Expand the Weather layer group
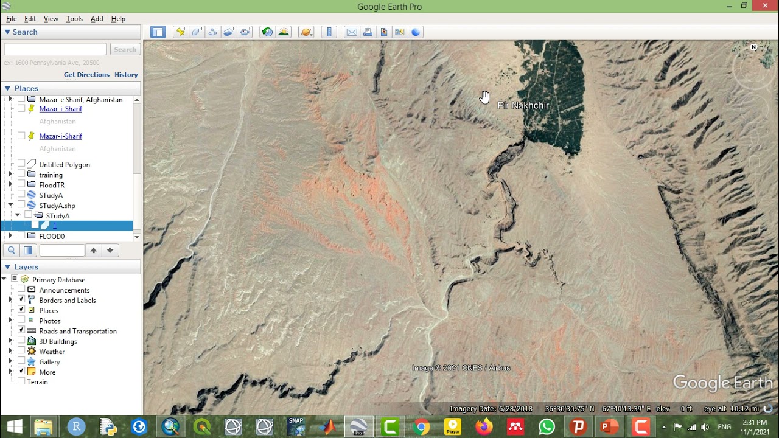Viewport: 779px width, 438px height. [x=10, y=352]
